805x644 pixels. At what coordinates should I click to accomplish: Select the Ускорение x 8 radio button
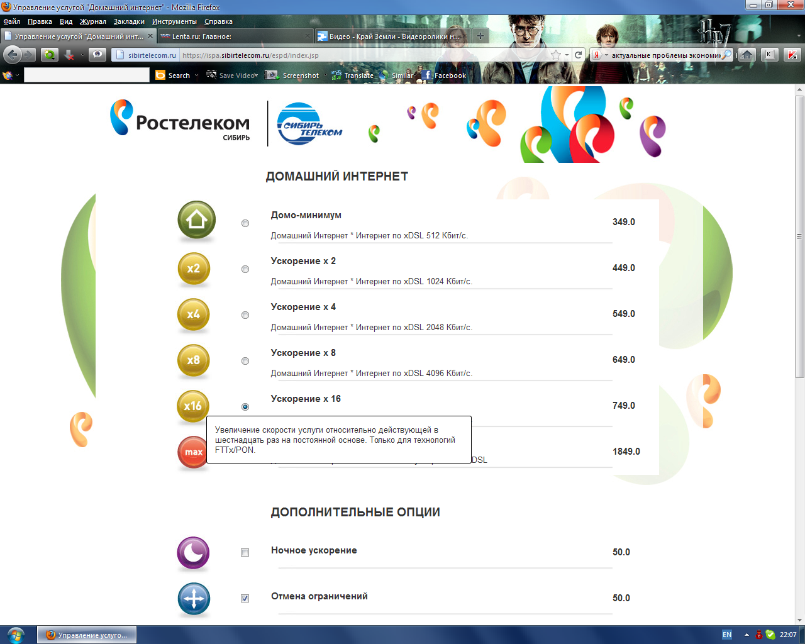pos(245,361)
